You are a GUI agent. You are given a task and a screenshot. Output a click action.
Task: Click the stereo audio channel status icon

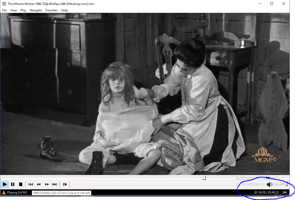tap(285, 193)
